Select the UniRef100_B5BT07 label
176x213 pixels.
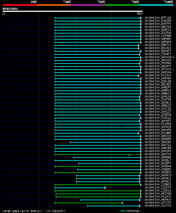[158, 45]
